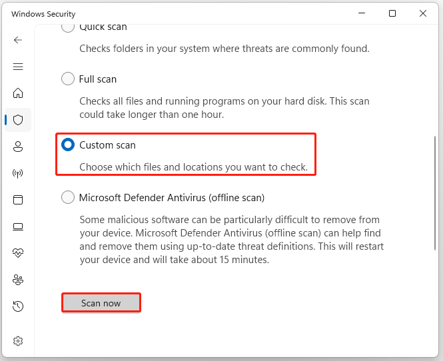
Task: Open App & browser control icon
Action: tap(18, 200)
